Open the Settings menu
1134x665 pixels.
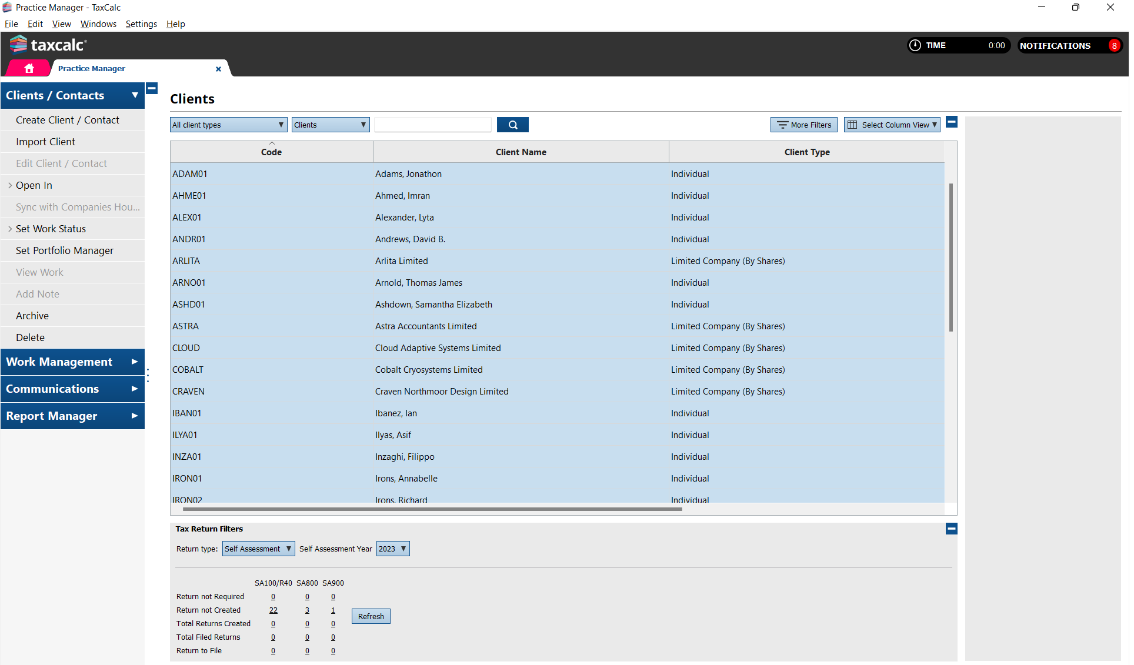pyautogui.click(x=141, y=24)
